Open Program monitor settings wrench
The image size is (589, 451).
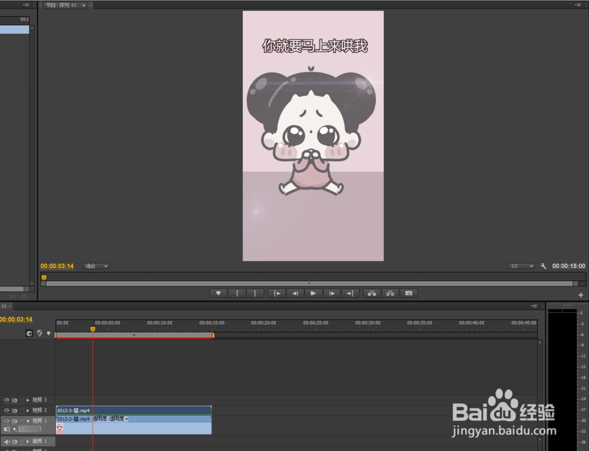(543, 266)
